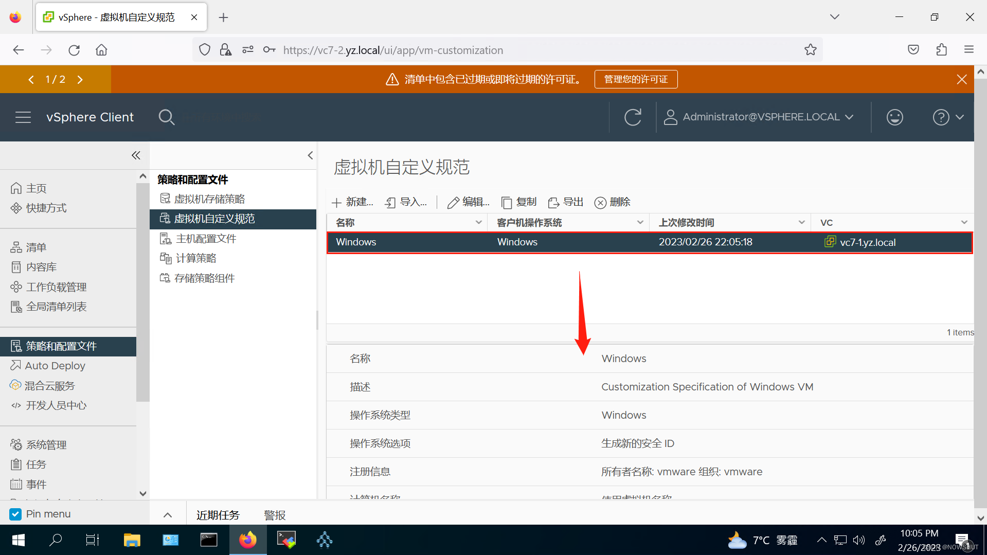
Task: Click Export specification toolbar button
Action: pos(566,202)
